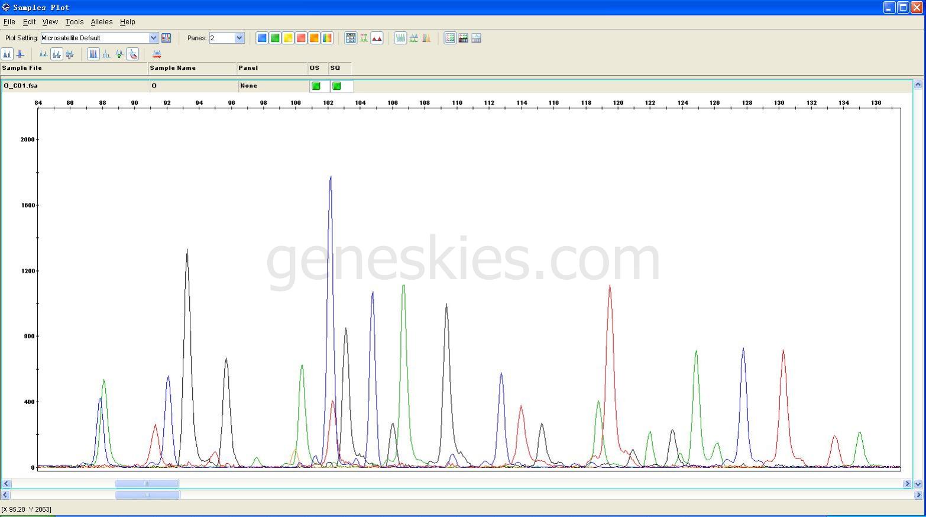Expand the Plot Setting dropdown

click(x=153, y=38)
